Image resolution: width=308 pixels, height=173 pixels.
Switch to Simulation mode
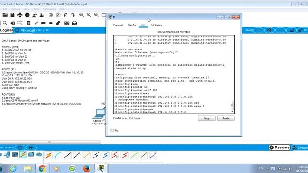pyautogui.click(x=299, y=148)
